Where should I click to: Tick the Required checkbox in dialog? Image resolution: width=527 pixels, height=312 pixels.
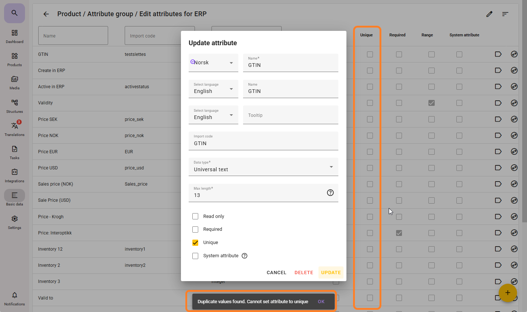pyautogui.click(x=195, y=229)
